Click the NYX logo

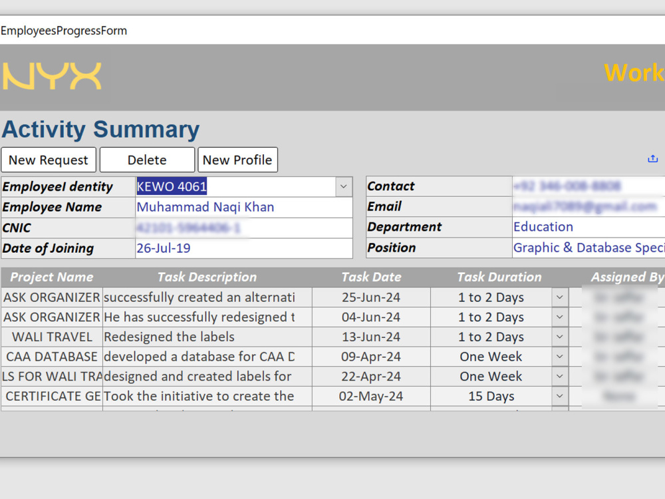[x=52, y=77]
